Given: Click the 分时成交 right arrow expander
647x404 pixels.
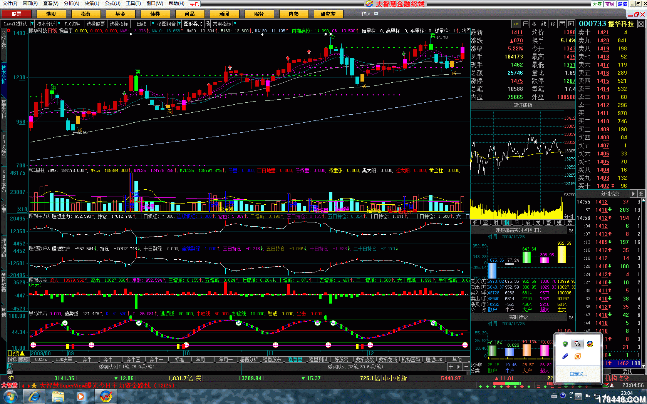Looking at the screenshot, I should click(633, 194).
